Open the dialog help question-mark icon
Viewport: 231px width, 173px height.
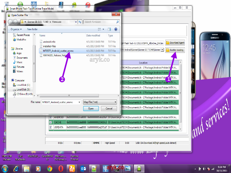click(116, 29)
